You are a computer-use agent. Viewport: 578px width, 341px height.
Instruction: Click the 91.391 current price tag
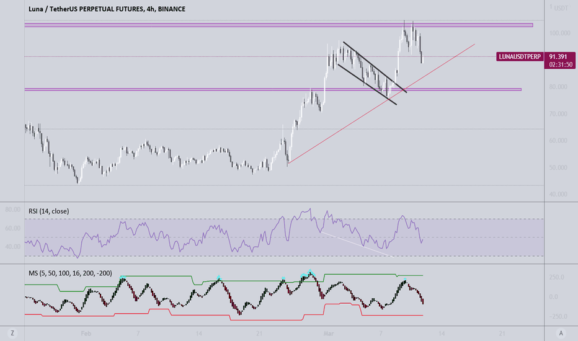tap(558, 56)
